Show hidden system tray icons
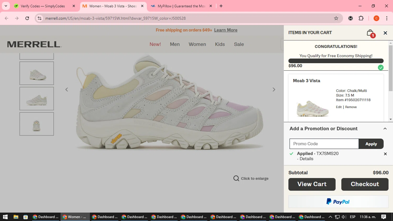Screen dimensions: 393x221 (x=330, y=217)
